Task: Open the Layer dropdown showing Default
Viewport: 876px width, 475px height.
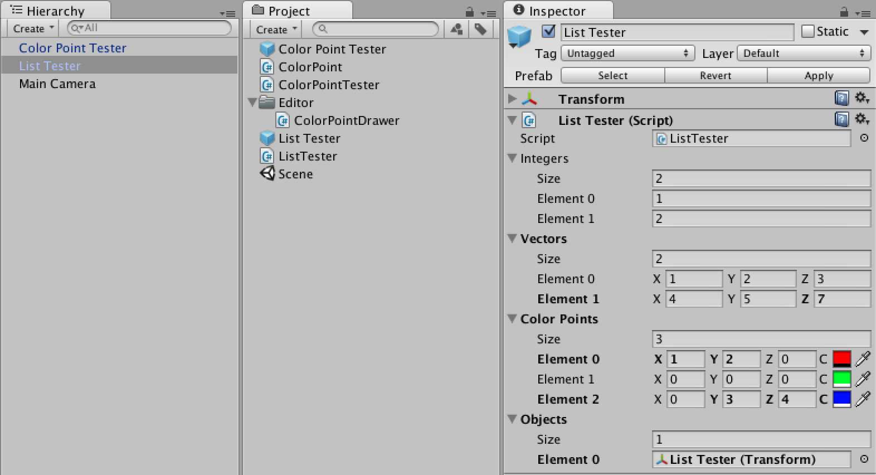Action: (803, 53)
